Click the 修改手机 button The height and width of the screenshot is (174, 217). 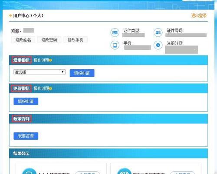pos(76,40)
